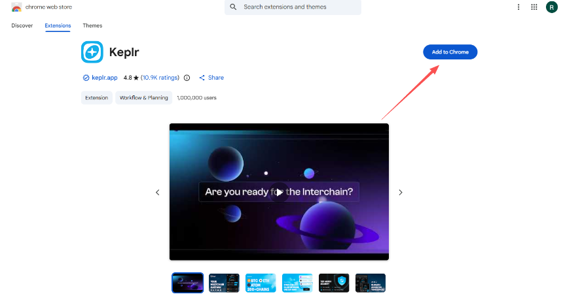Show next slide with right chevron
563x303 pixels.
[401, 192]
